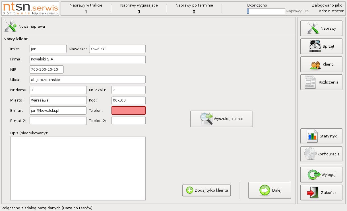Click the green plus icon on Dodaj tylko klienta
Viewport: 347px width, 211px height.
(189, 190)
